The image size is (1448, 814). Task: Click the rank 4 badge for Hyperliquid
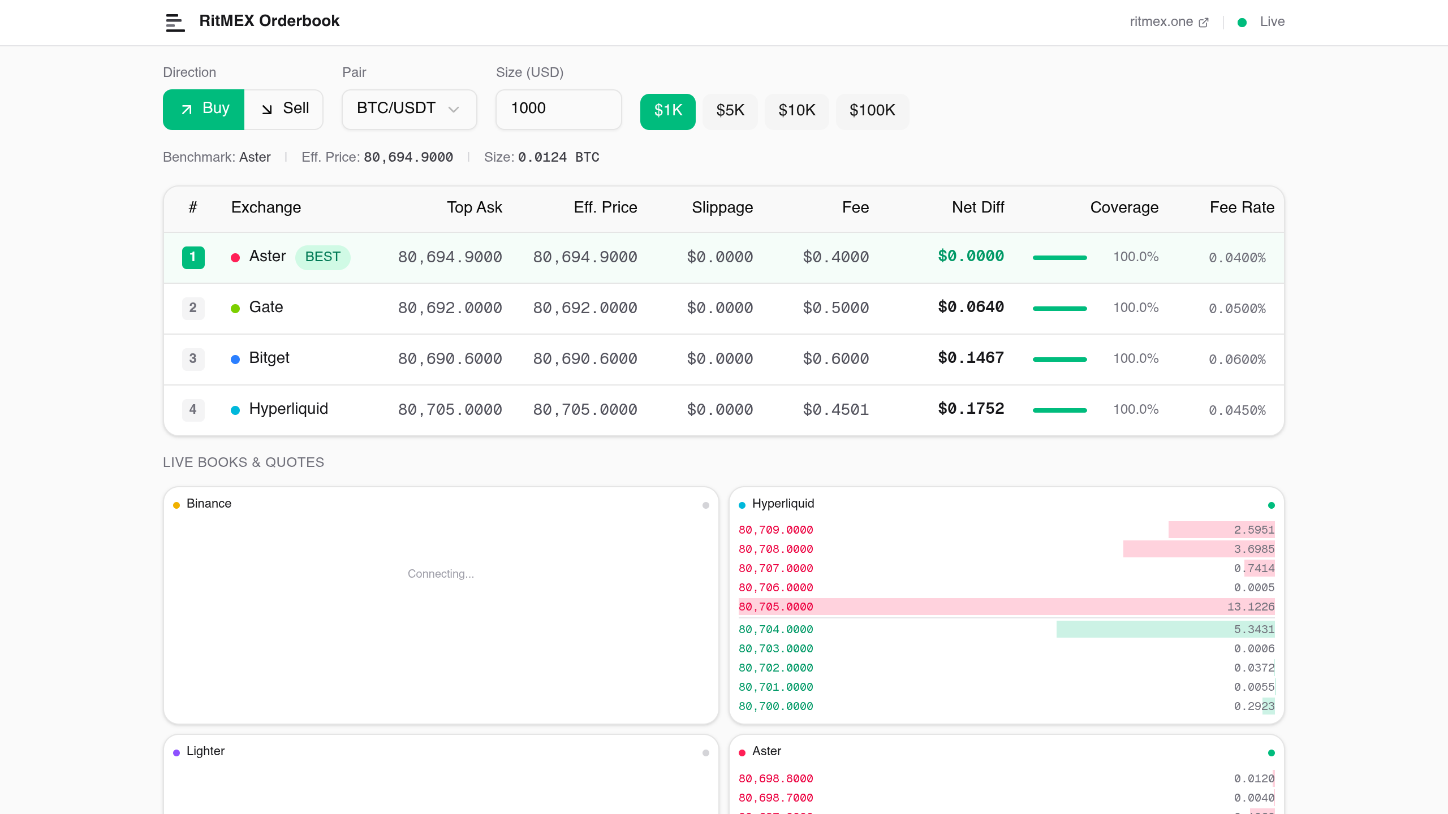[193, 410]
